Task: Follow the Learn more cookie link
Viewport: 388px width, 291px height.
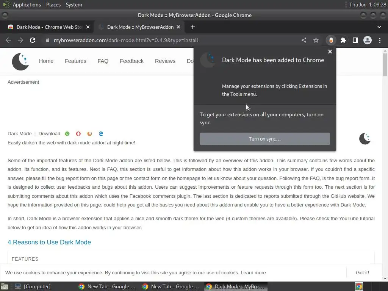Action: (x=253, y=273)
